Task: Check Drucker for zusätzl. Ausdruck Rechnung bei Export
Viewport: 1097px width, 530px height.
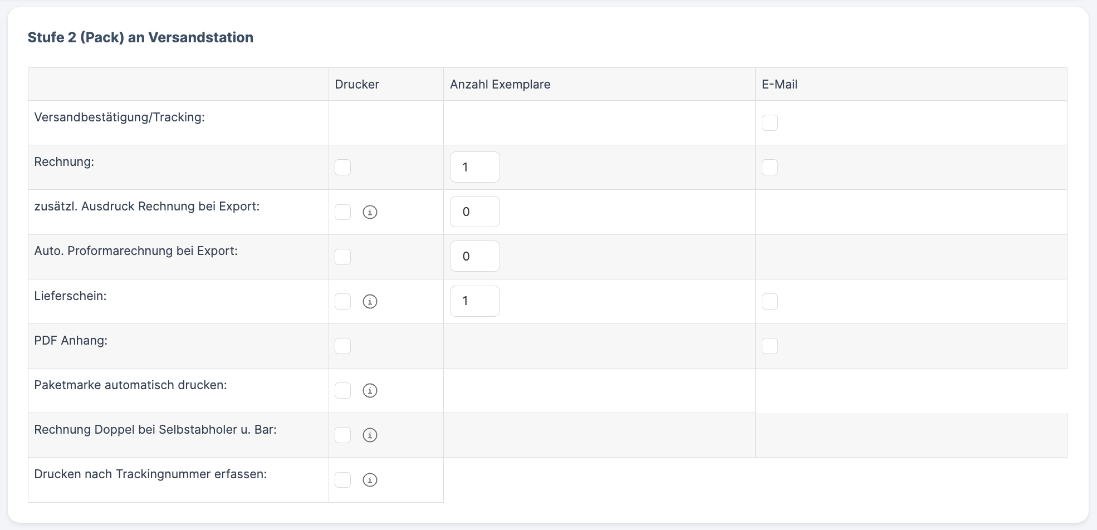Action: (342, 212)
